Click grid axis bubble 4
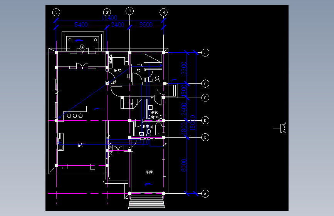This screenshot has width=334, height=216. pos(164,12)
